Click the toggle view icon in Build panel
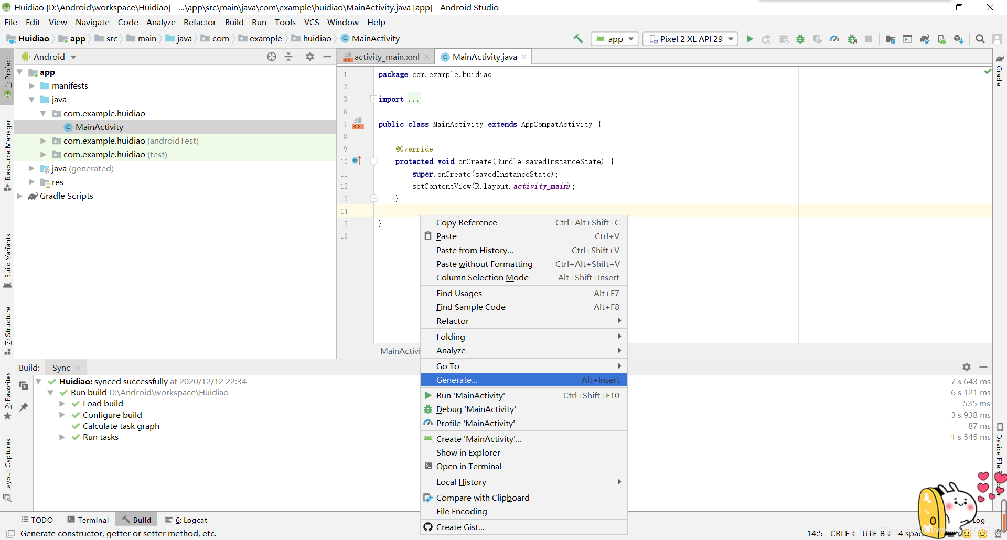 click(24, 386)
